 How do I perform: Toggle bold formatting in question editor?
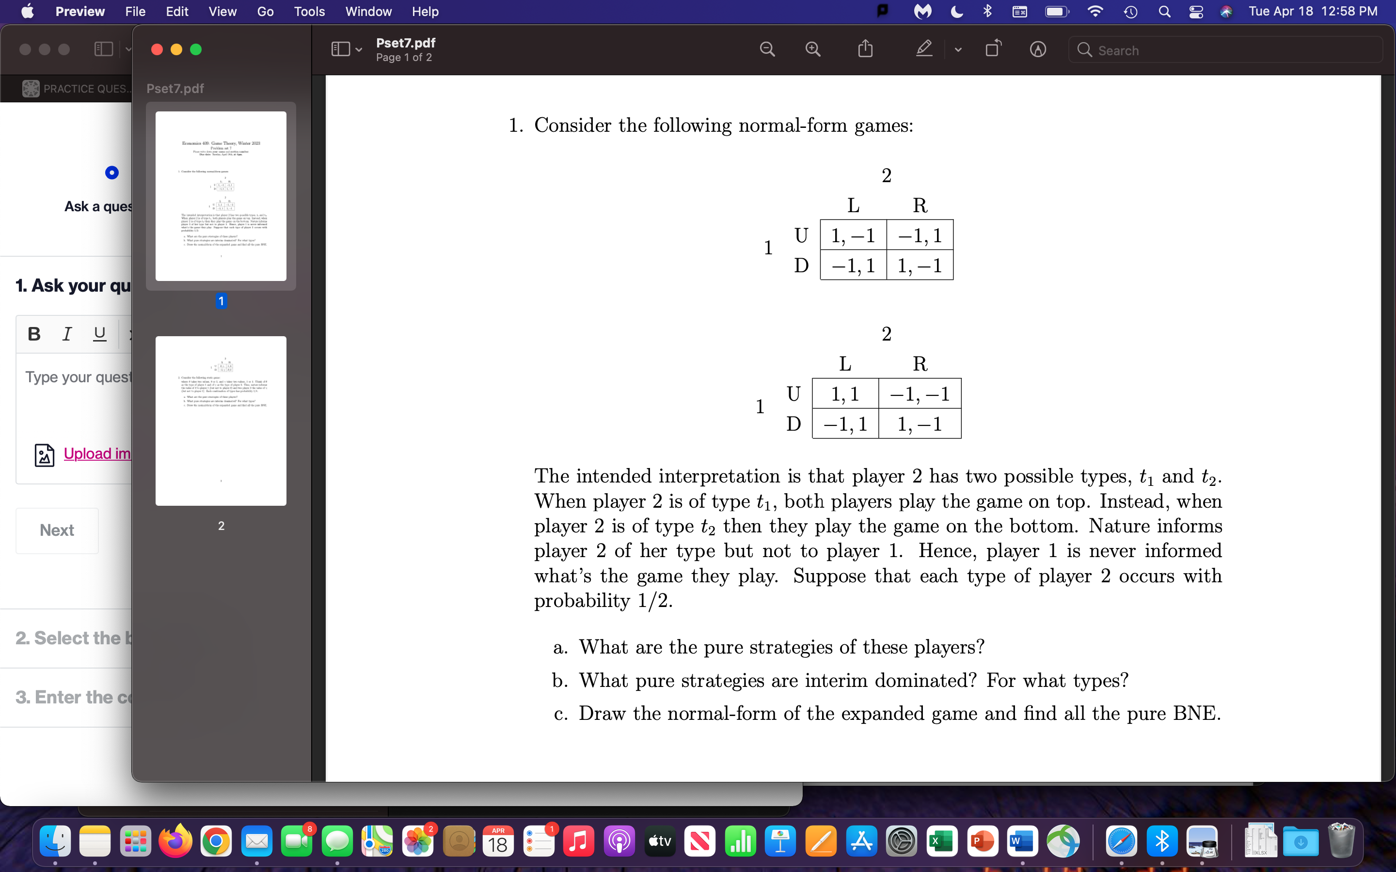34,334
